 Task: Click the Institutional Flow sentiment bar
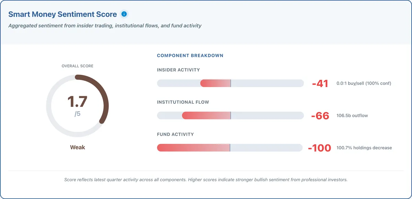pyautogui.click(x=230, y=115)
